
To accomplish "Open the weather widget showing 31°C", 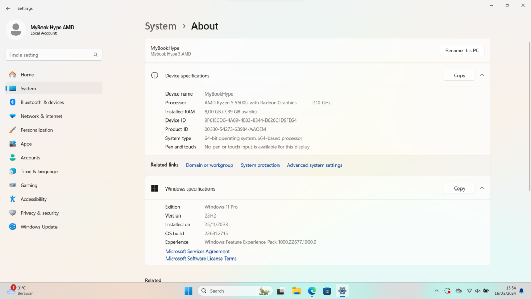I will click(21, 291).
